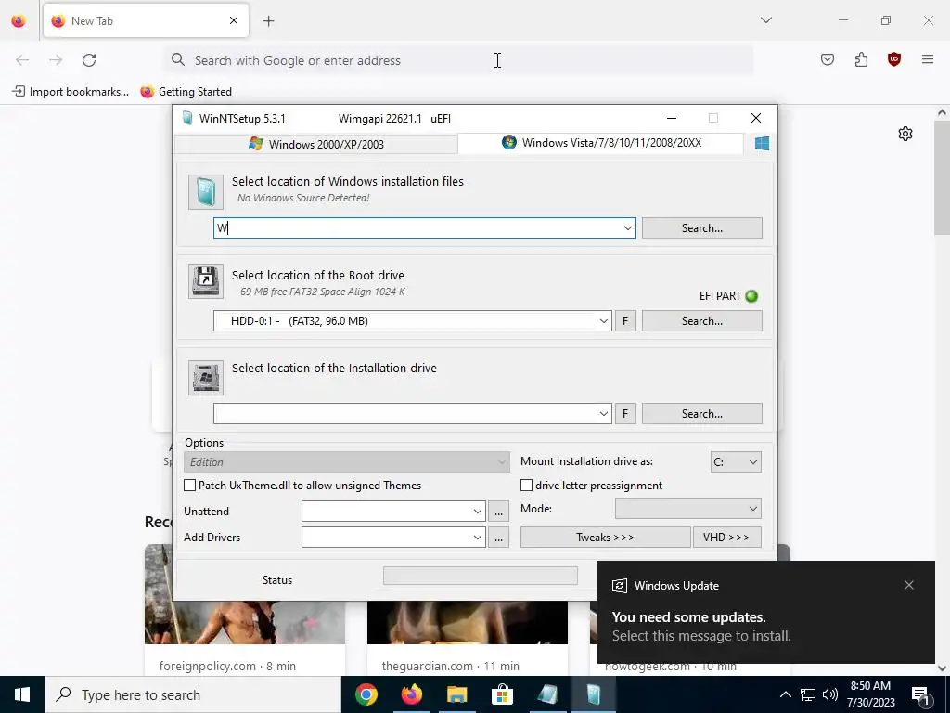The height and width of the screenshot is (713, 950).
Task: Open the volume speaker tray icon
Action: pyautogui.click(x=830, y=694)
